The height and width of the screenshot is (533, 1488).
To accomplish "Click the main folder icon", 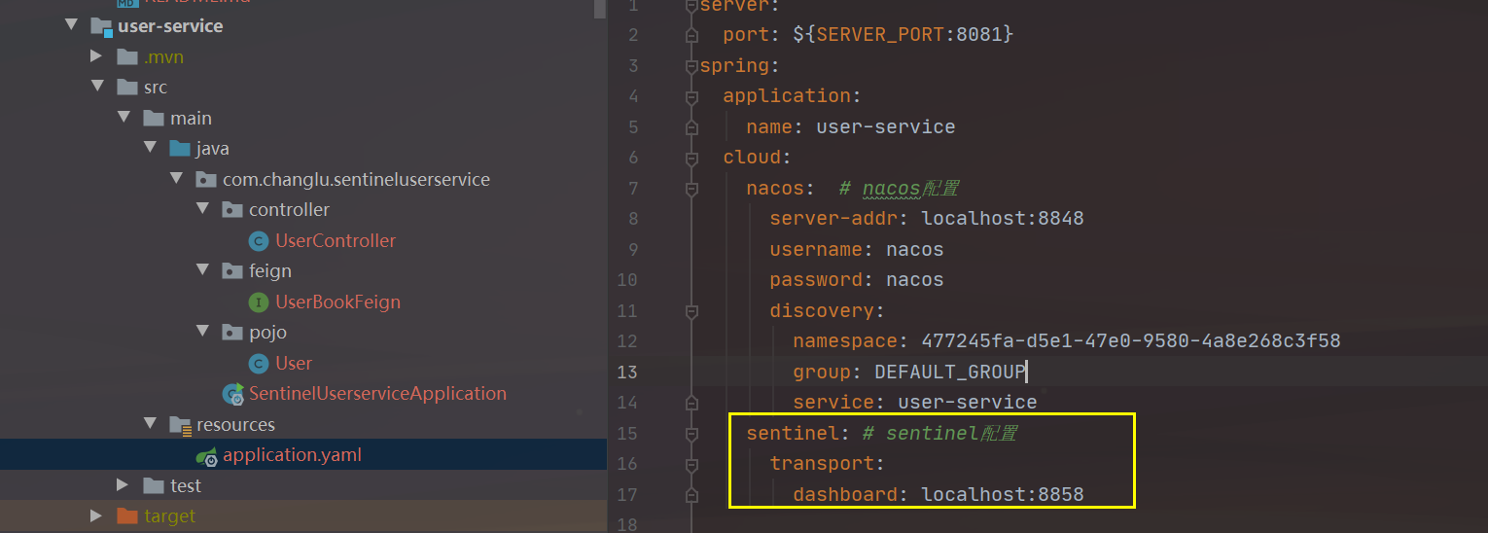I will click(154, 118).
